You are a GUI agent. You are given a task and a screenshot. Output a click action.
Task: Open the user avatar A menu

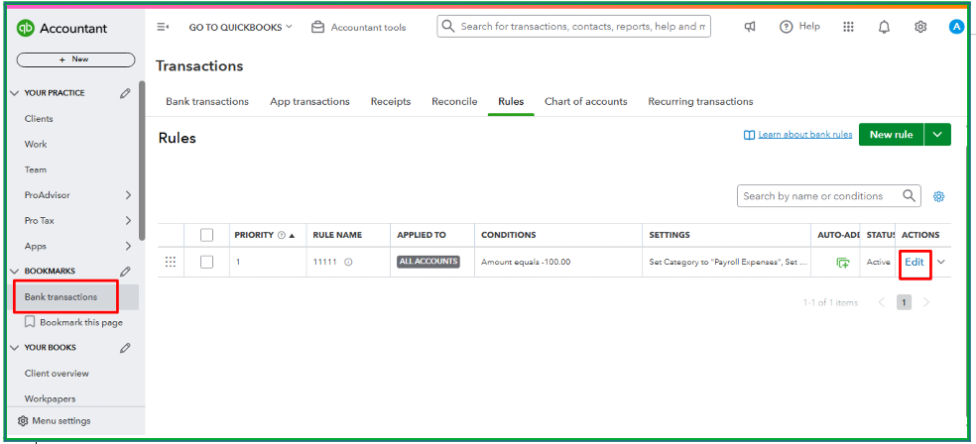[x=957, y=27]
